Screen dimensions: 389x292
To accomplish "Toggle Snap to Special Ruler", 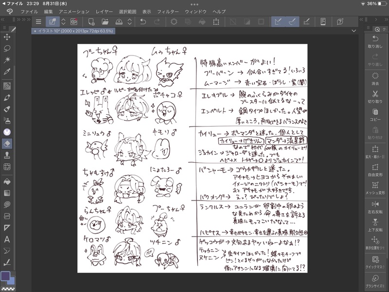I will [x=292, y=21].
